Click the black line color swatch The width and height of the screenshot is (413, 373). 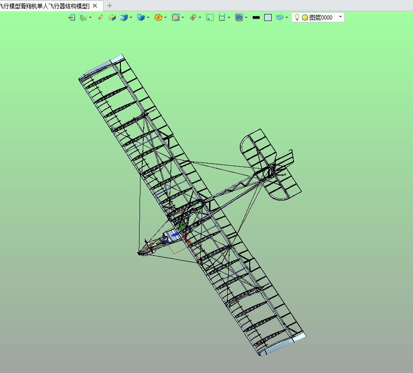pos(256,18)
